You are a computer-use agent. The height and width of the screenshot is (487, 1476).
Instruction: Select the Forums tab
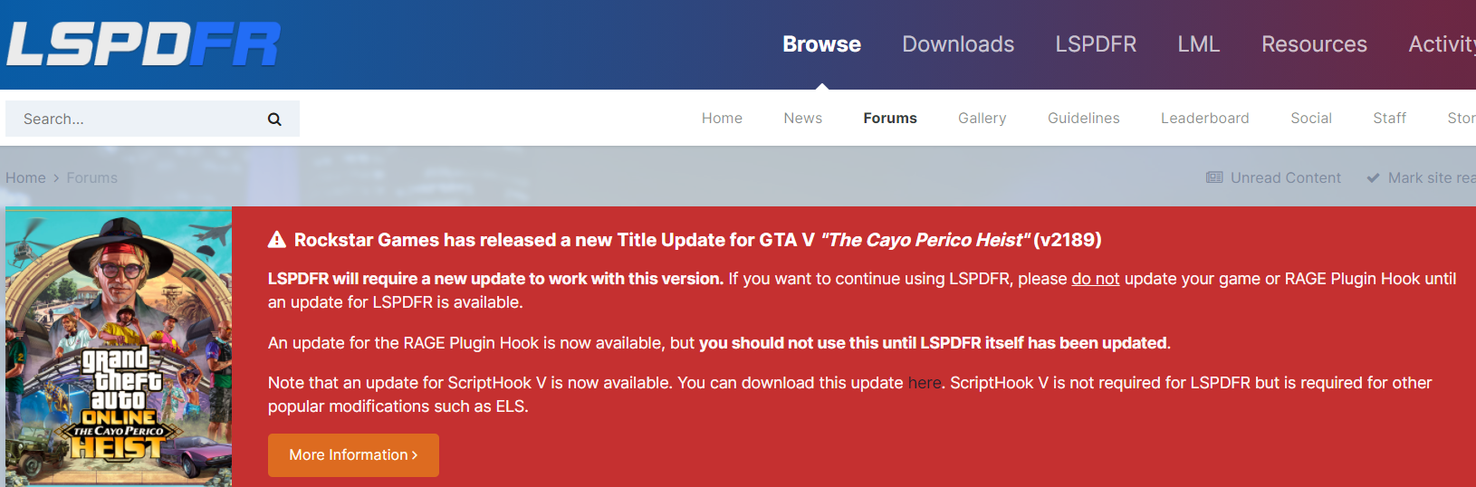(x=889, y=119)
